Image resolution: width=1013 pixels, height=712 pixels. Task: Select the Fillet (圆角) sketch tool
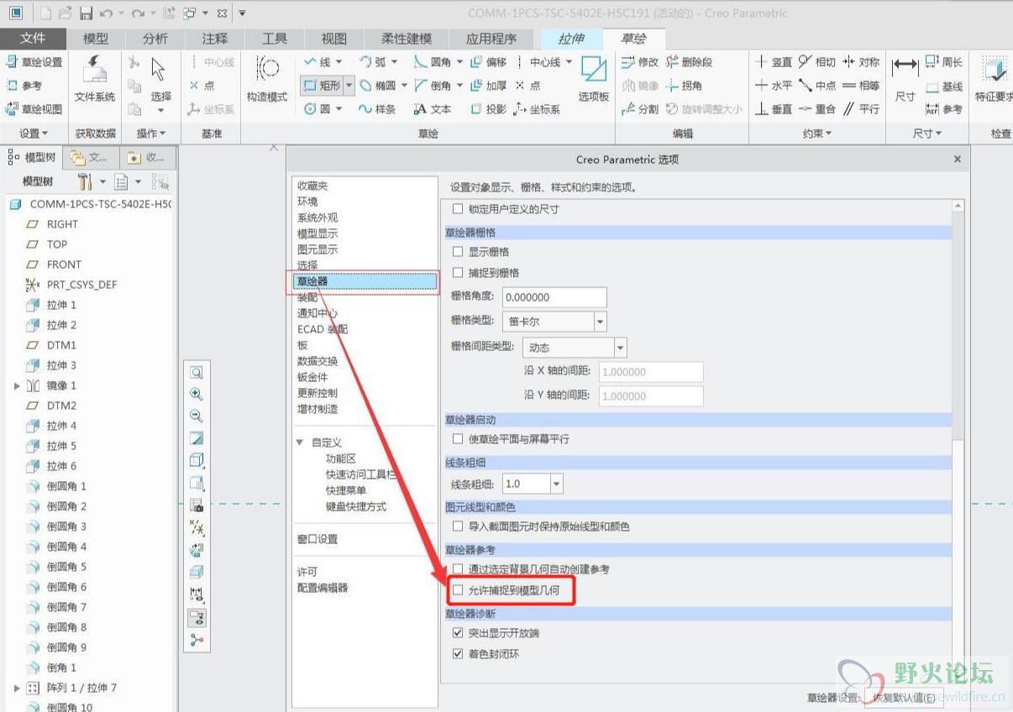(x=433, y=62)
